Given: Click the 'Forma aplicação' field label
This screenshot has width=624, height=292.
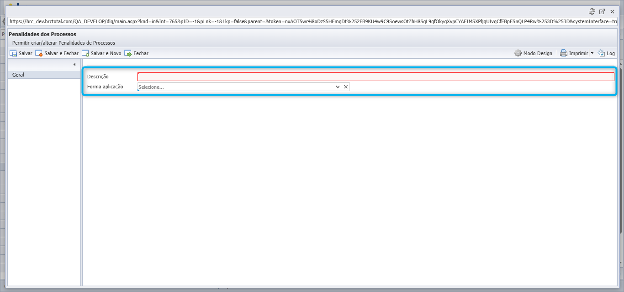Looking at the screenshot, I should click(105, 87).
